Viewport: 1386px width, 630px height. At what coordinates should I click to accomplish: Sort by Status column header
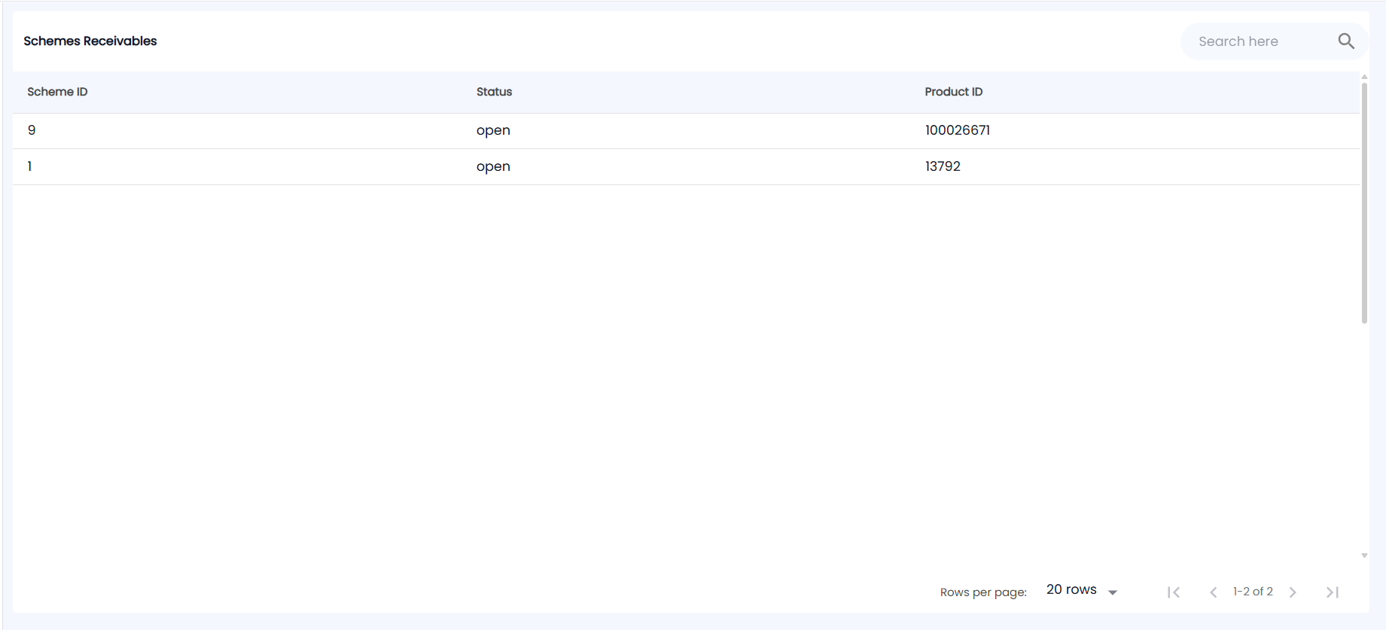tap(494, 92)
